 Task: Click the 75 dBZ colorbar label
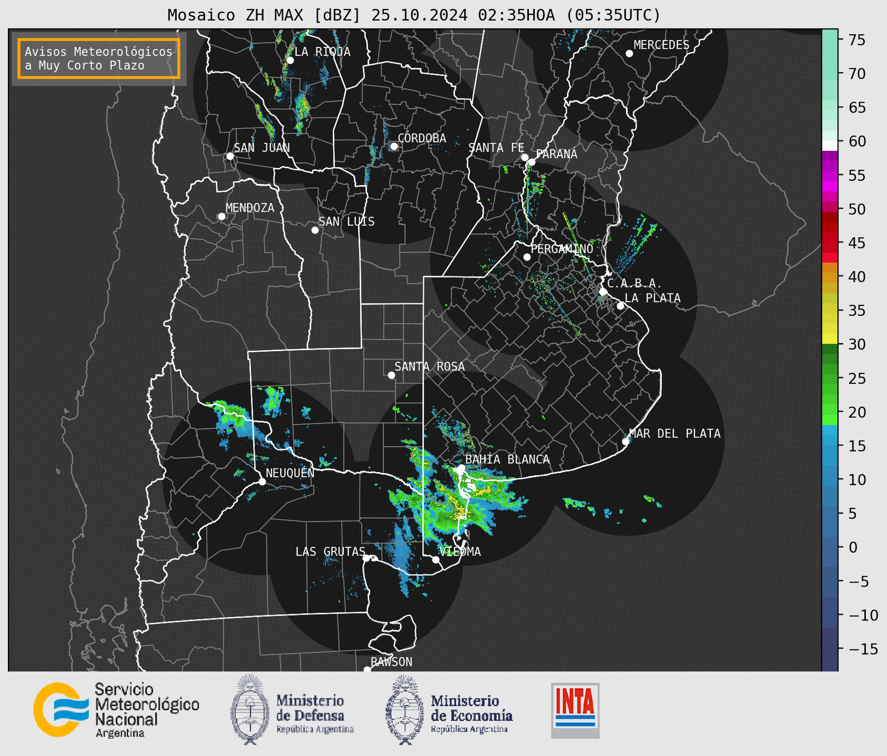click(857, 40)
